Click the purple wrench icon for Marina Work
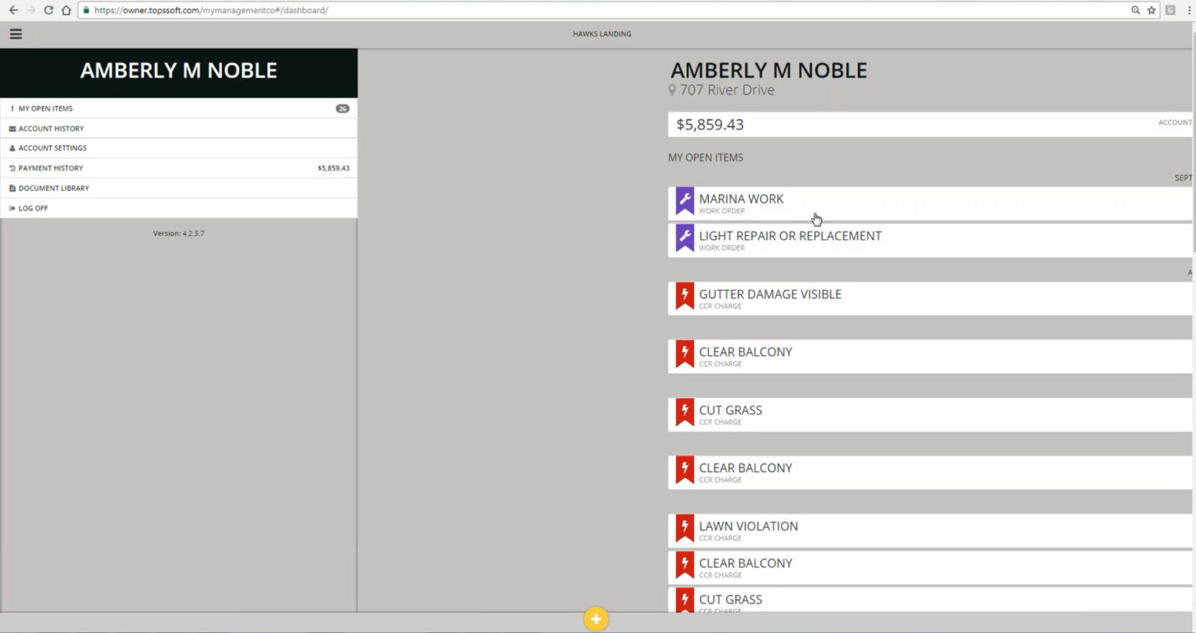The width and height of the screenshot is (1196, 633). pyautogui.click(x=684, y=201)
